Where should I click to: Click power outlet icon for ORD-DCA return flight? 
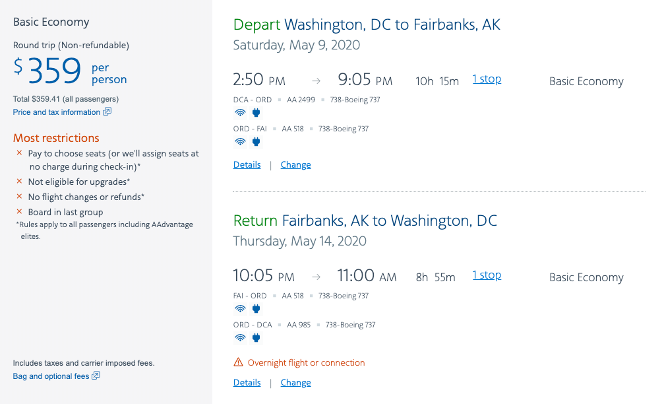click(x=256, y=337)
